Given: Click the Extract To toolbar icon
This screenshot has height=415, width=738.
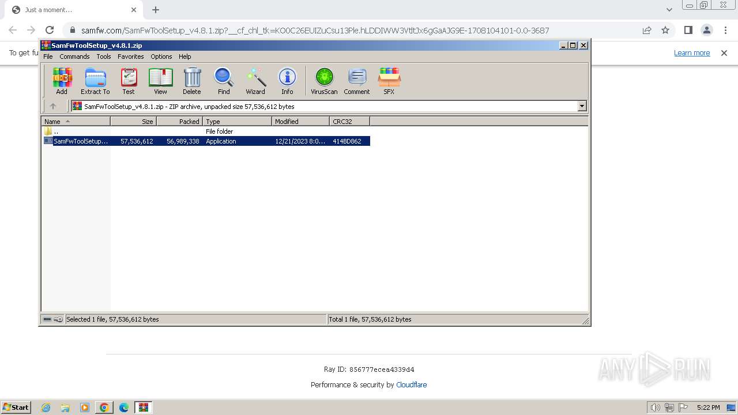Looking at the screenshot, I should (95, 81).
